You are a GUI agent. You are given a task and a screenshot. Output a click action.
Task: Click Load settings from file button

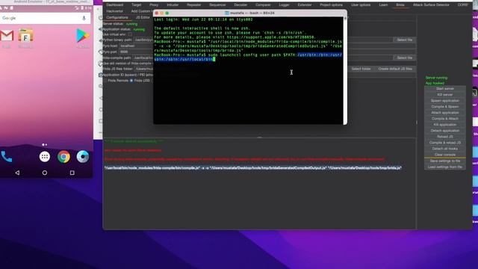[445, 167]
